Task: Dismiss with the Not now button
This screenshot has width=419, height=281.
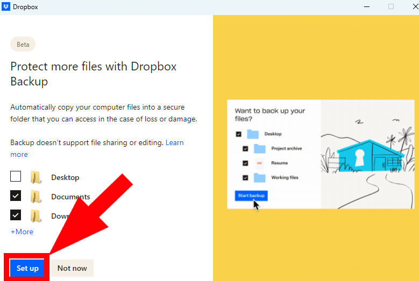Action: click(x=72, y=268)
